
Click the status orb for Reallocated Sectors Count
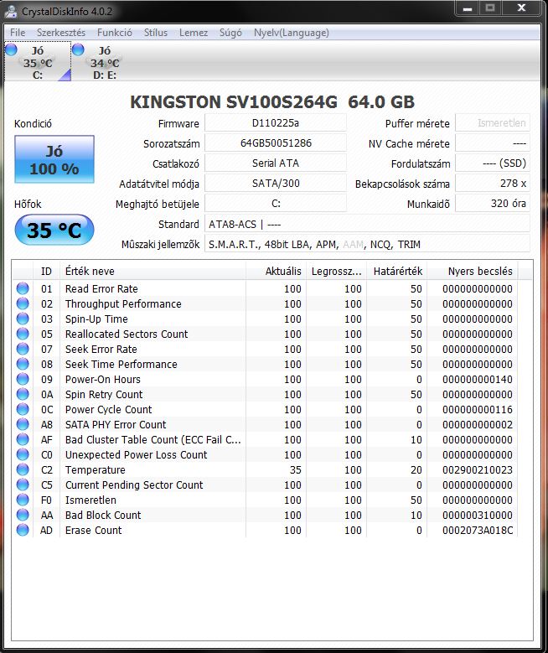tap(23, 334)
